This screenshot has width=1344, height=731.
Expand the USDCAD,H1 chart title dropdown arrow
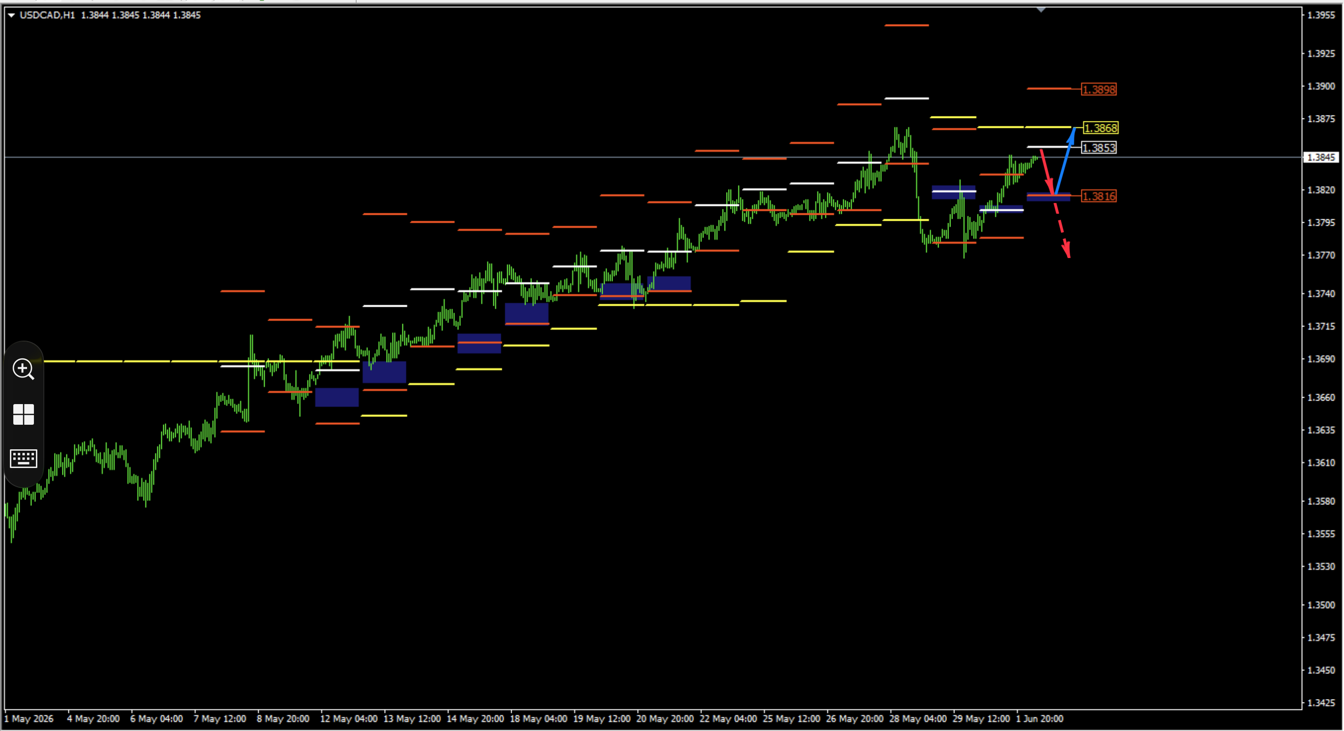tap(11, 15)
